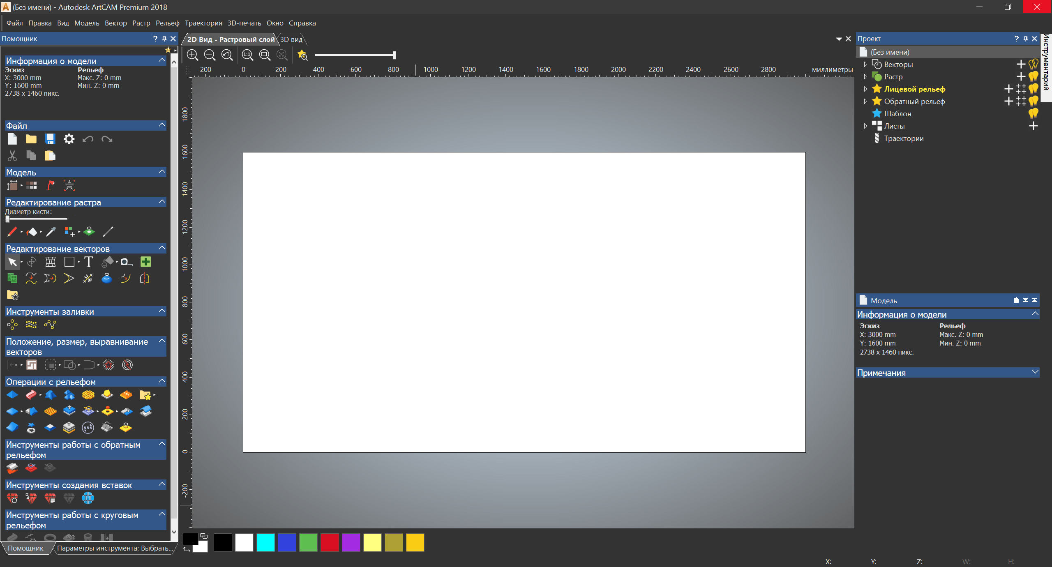This screenshot has height=567, width=1052.
Task: Expand the Листы tree node
Action: point(865,126)
